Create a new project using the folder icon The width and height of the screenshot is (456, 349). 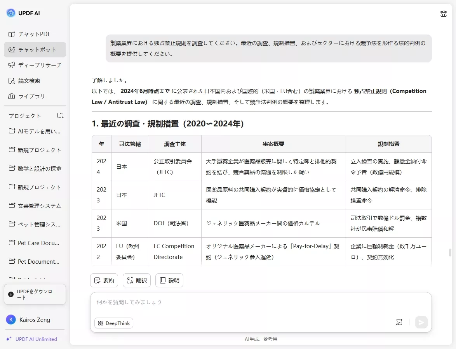(60, 115)
